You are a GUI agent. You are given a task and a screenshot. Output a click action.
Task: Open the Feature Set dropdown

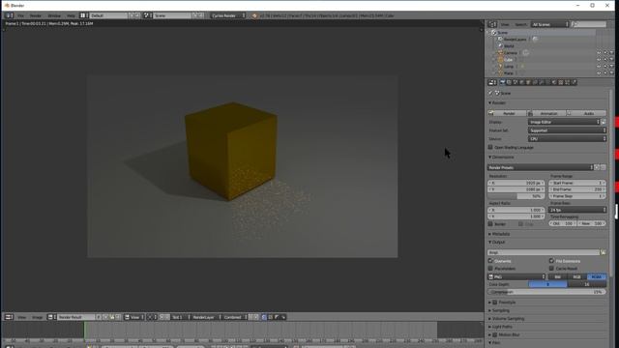(x=567, y=130)
